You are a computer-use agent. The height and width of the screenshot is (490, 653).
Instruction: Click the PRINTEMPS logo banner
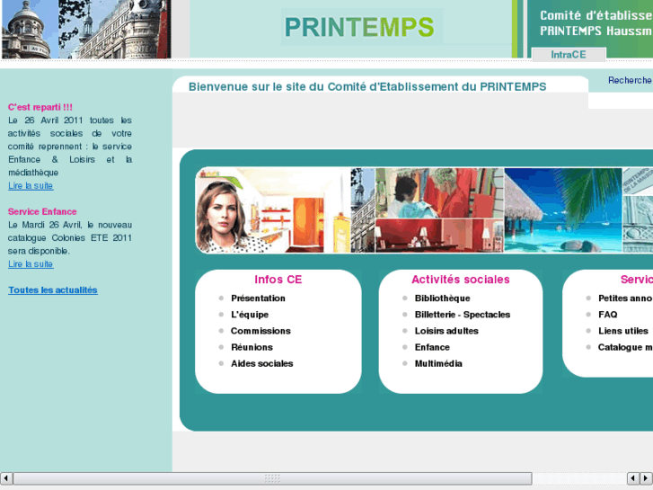[x=359, y=27]
